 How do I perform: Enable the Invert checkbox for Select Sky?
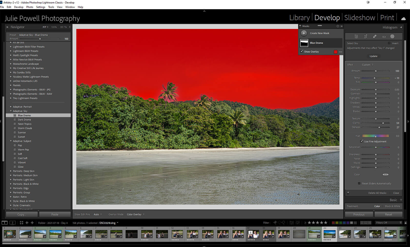point(389,43)
